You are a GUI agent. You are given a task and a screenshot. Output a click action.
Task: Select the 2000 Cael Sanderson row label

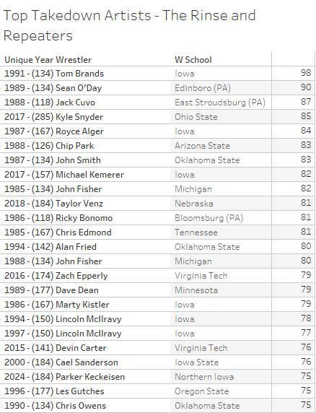coord(61,362)
